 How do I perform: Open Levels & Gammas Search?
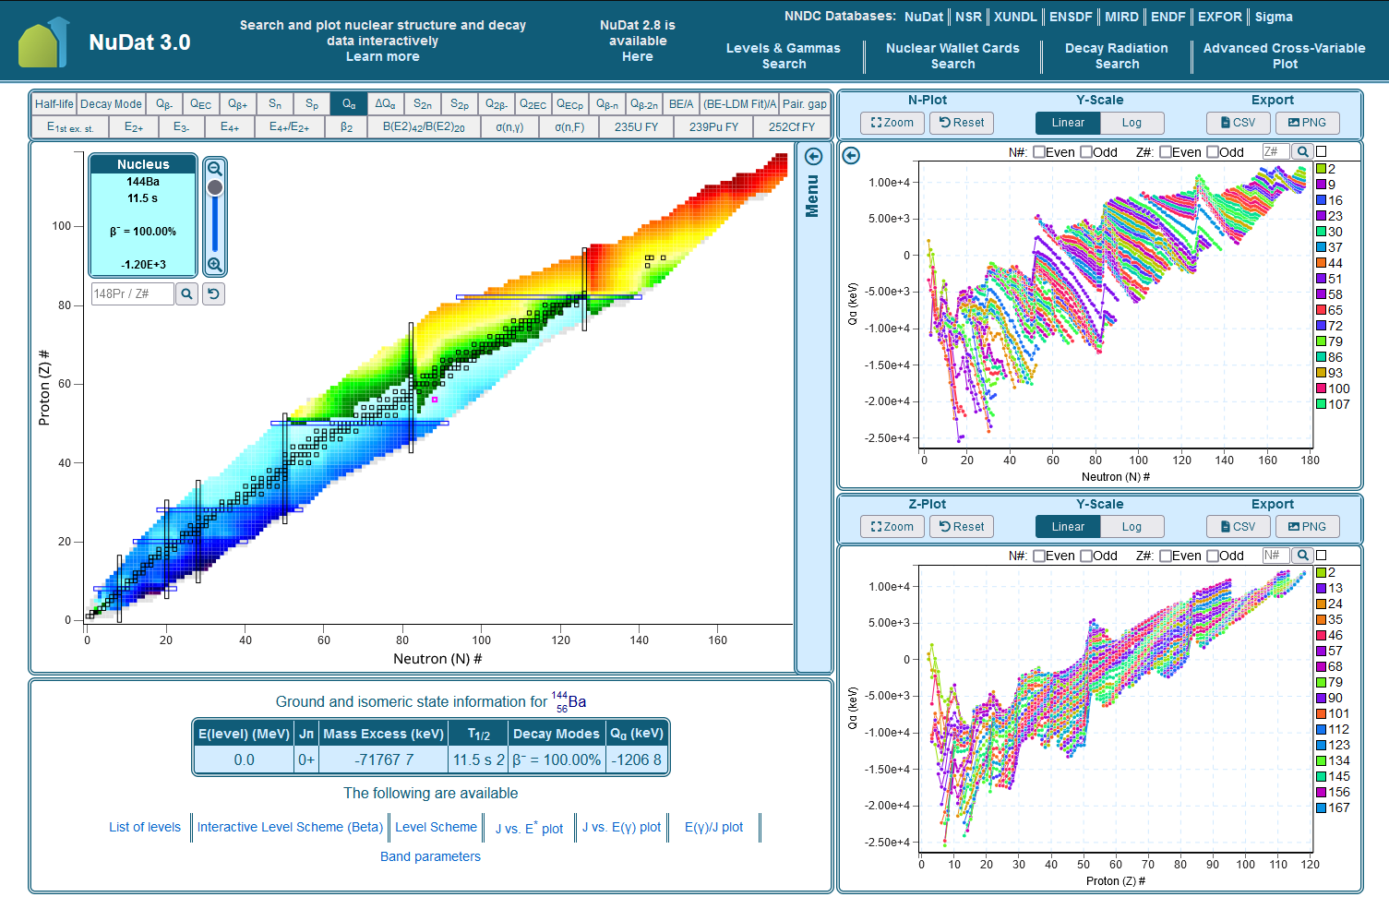click(x=784, y=55)
